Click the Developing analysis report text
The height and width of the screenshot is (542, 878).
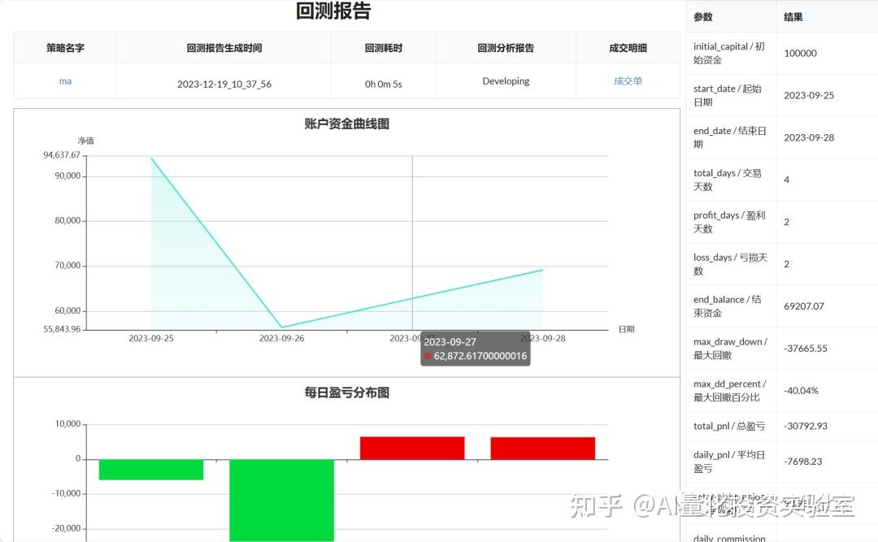coord(505,81)
